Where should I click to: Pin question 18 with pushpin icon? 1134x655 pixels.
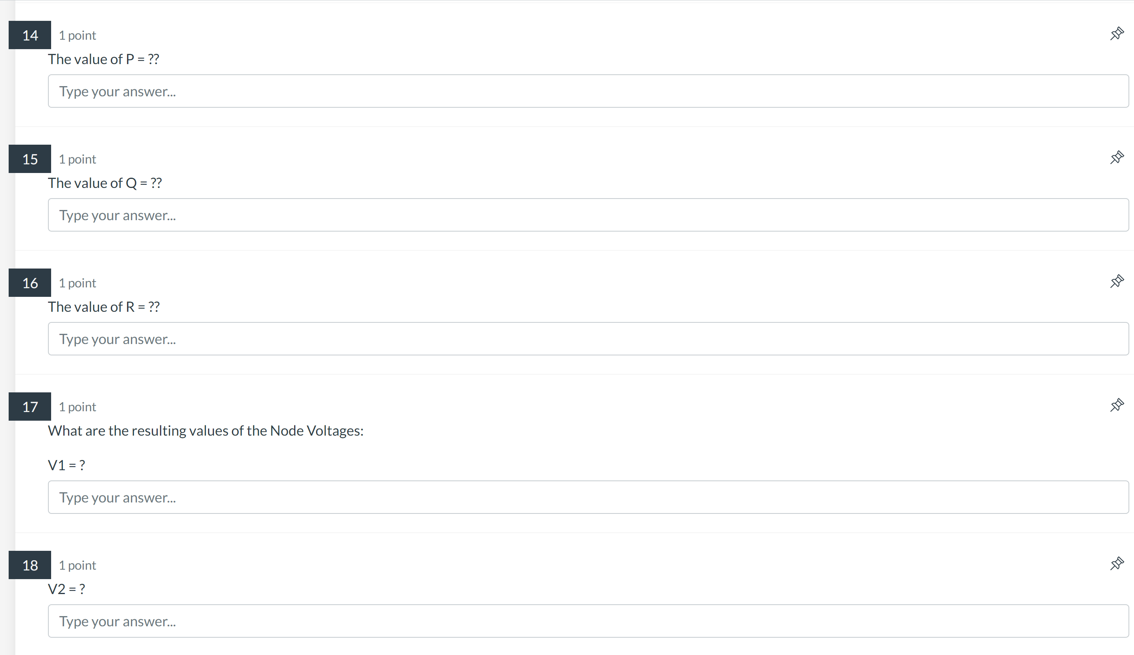[1116, 564]
